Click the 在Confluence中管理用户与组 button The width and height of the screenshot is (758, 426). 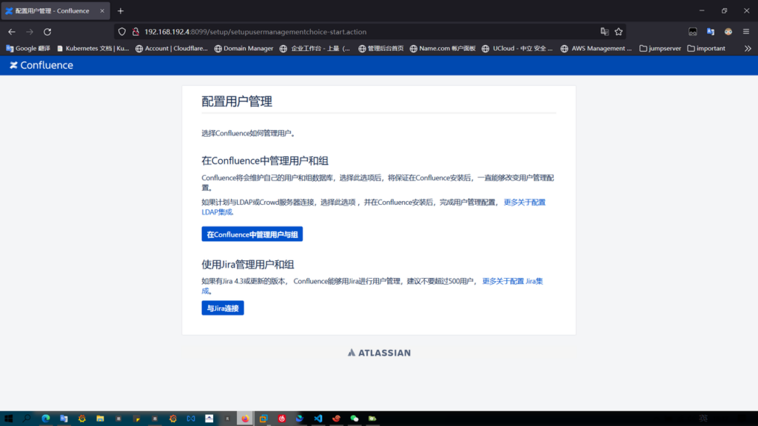[252, 234]
